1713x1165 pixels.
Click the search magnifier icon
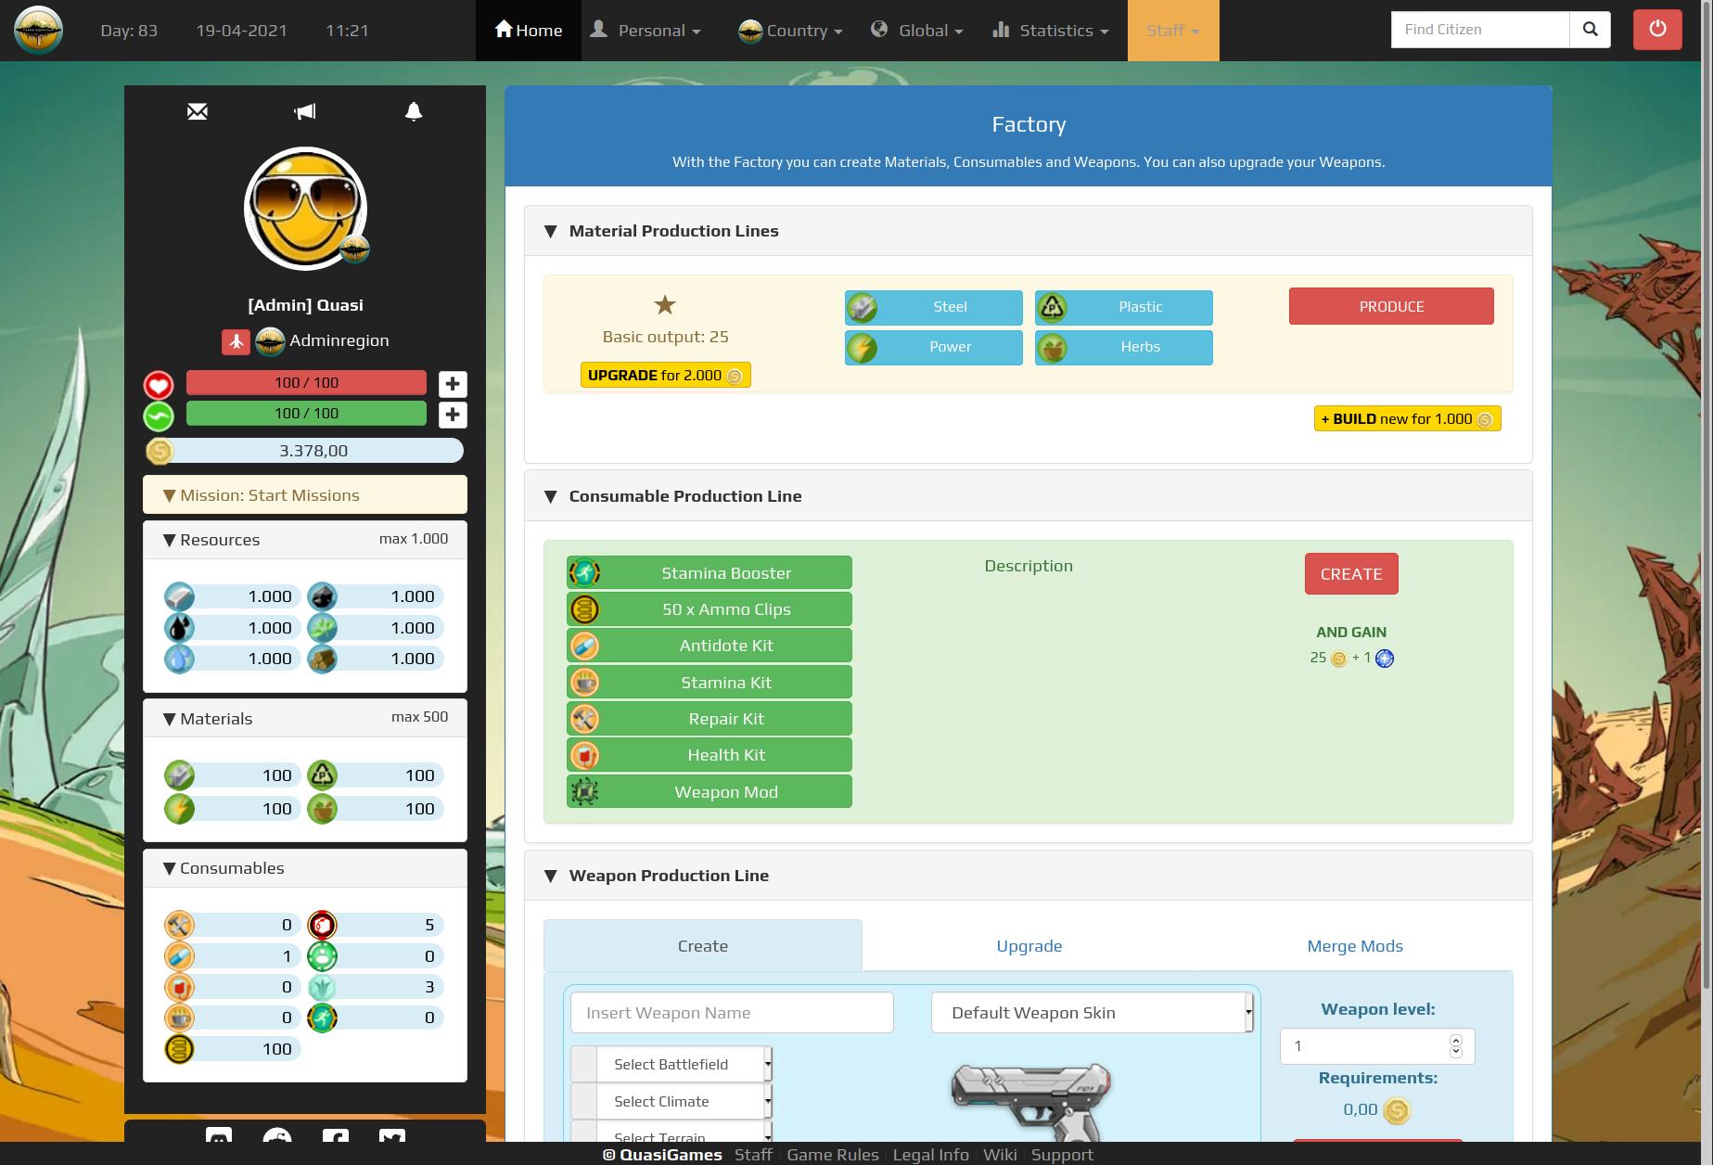[1590, 30]
